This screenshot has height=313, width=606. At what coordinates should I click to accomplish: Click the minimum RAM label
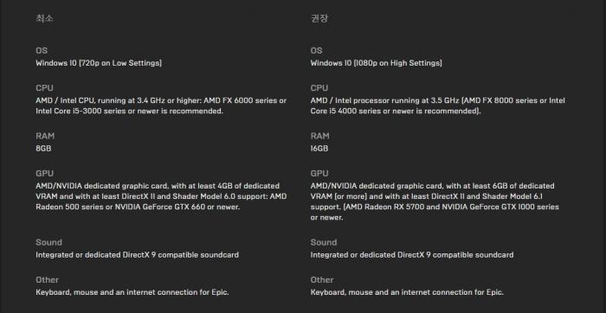[45, 136]
